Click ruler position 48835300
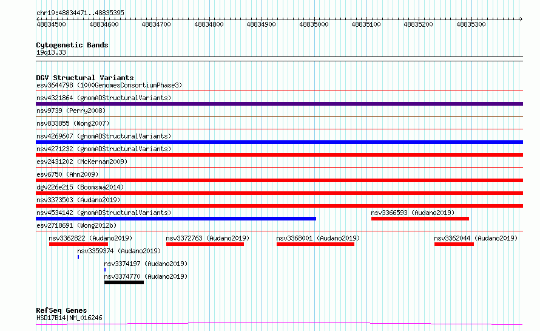The width and height of the screenshot is (540, 331). pyautogui.click(x=471, y=24)
